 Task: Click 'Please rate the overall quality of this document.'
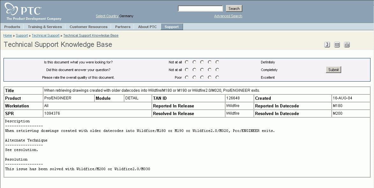point(78,77)
